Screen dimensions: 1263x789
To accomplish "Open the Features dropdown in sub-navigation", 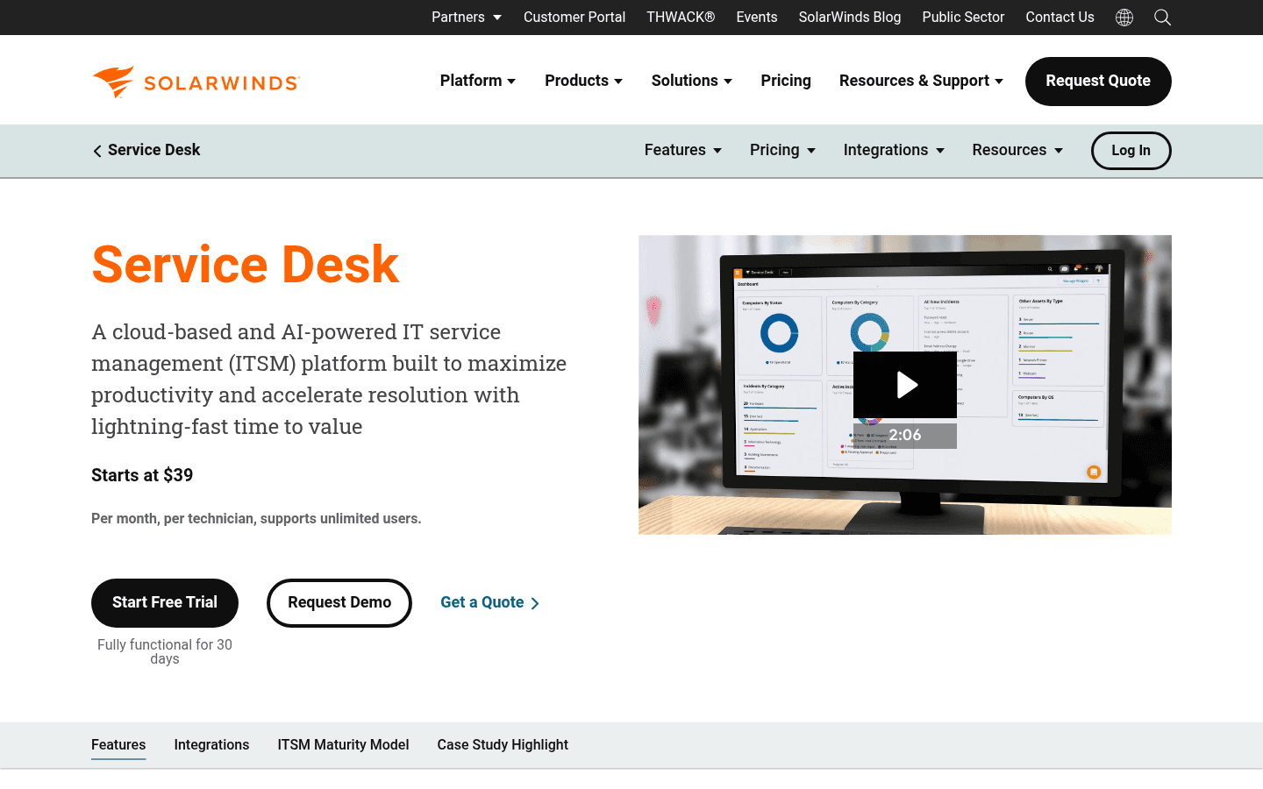I will 683,150.
